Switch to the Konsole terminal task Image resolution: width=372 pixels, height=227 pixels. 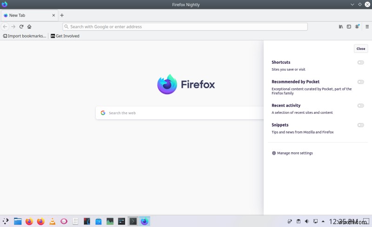133,221
